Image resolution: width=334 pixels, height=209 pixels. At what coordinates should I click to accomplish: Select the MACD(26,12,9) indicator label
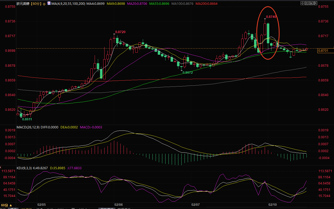tap(28, 127)
